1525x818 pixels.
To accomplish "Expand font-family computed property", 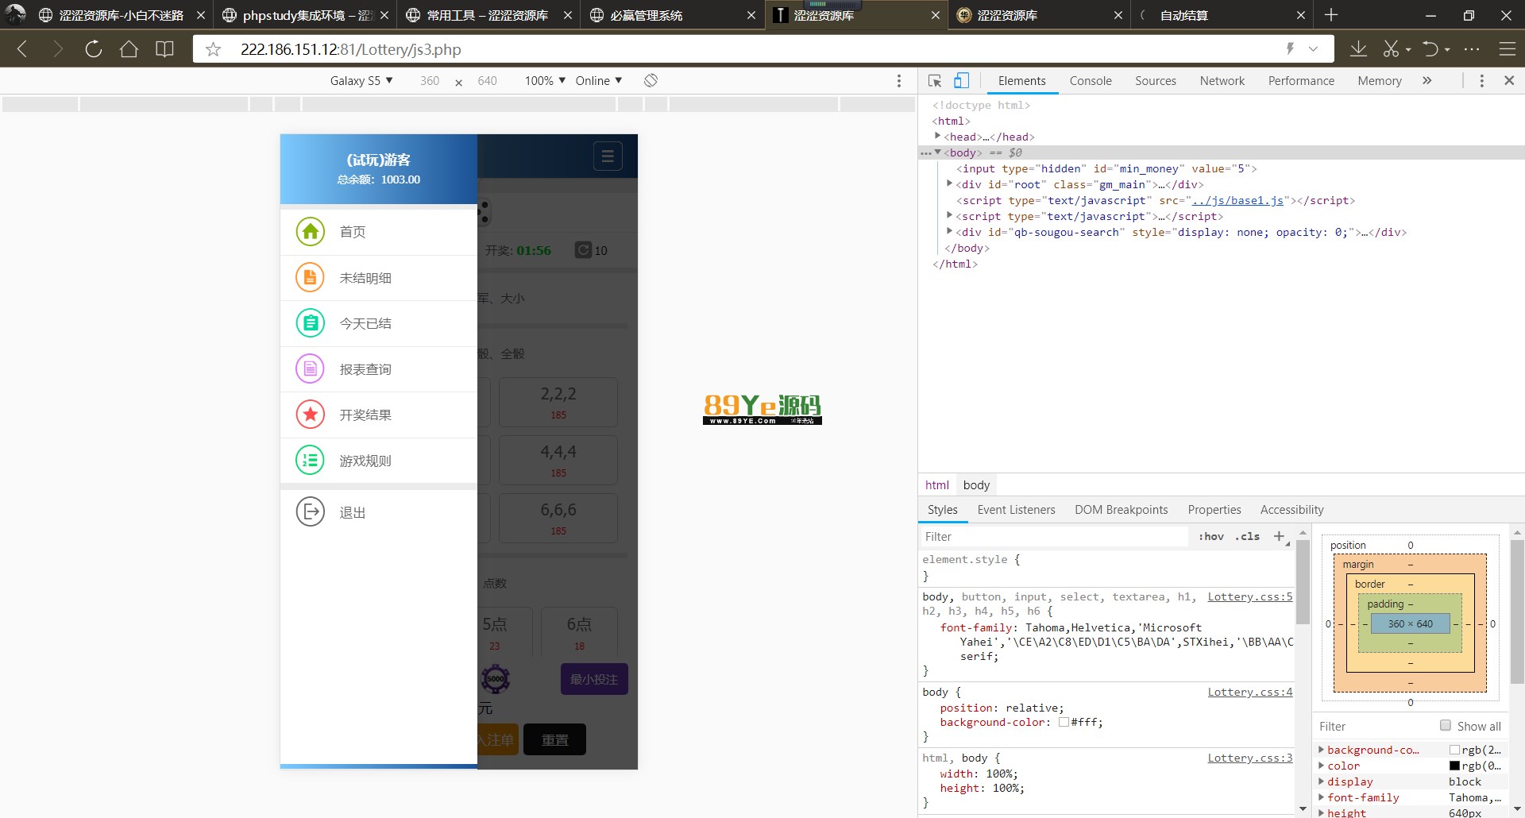I will pyautogui.click(x=1322, y=797).
